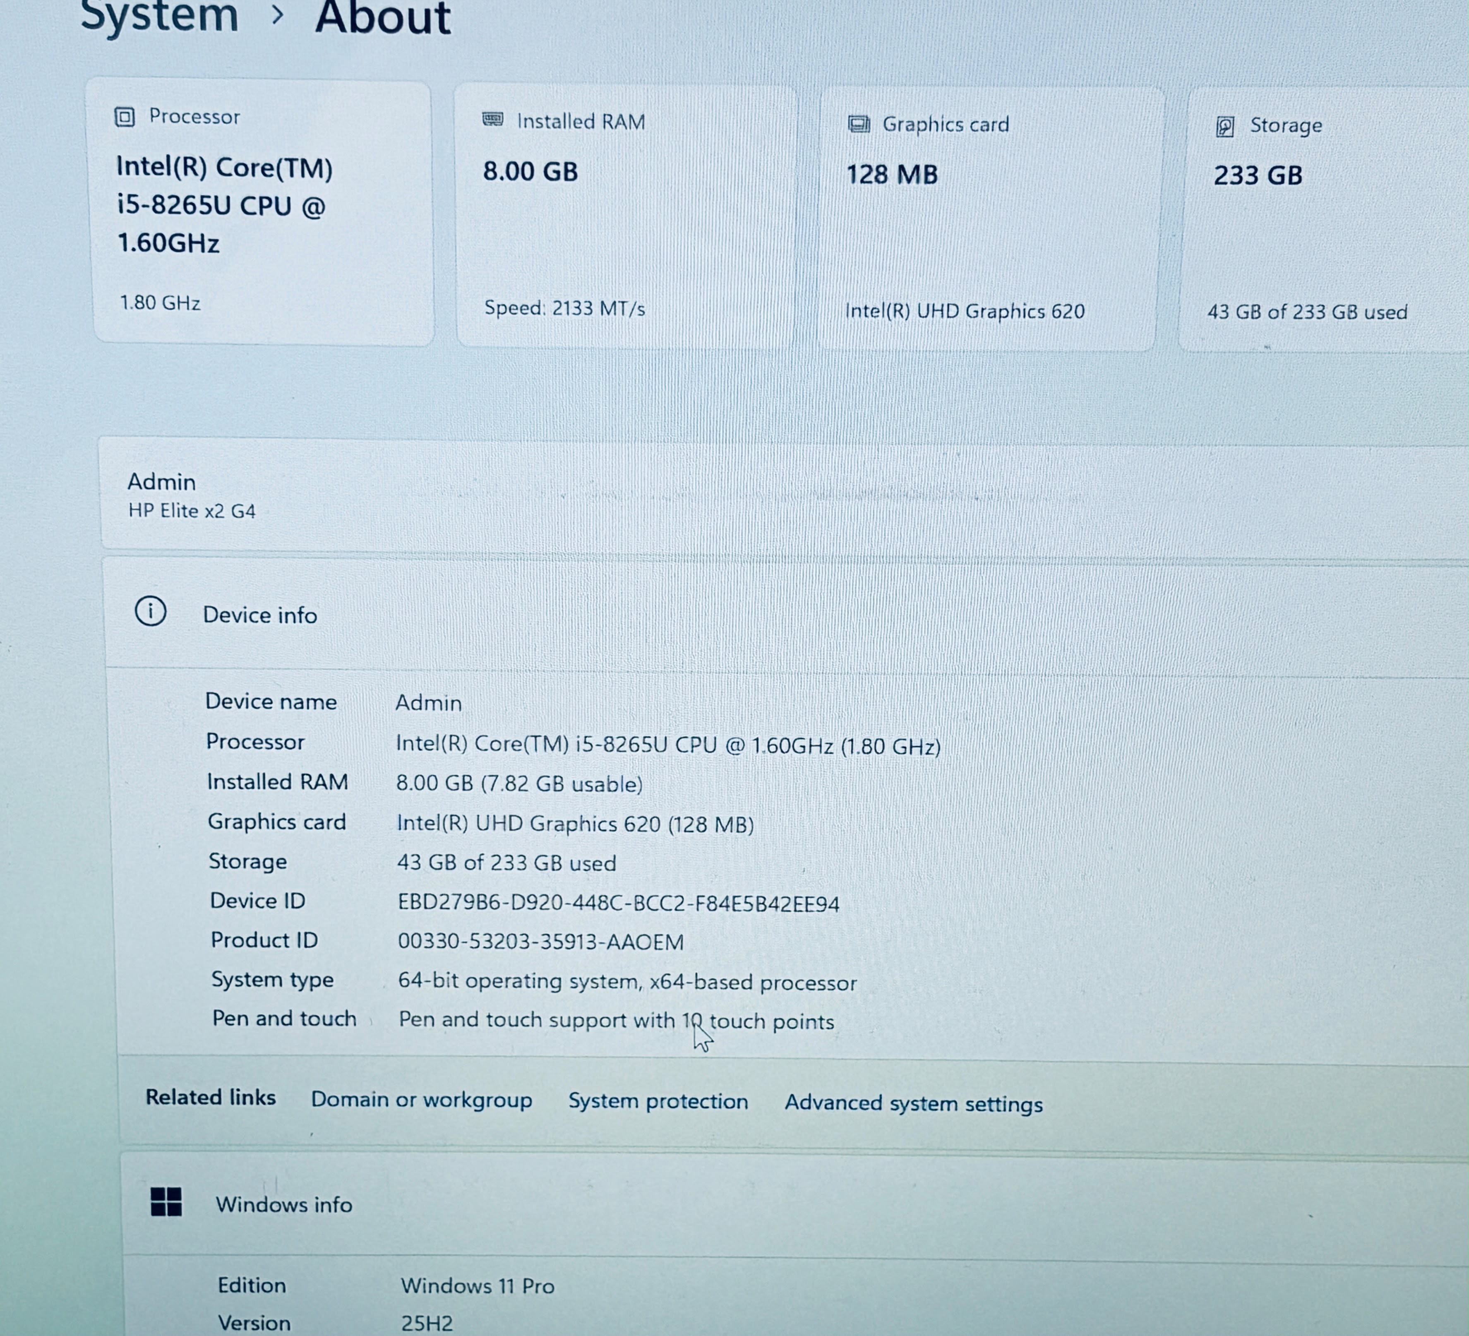Select the 64-bit operating system text
Image resolution: width=1469 pixels, height=1336 pixels.
coord(626,982)
